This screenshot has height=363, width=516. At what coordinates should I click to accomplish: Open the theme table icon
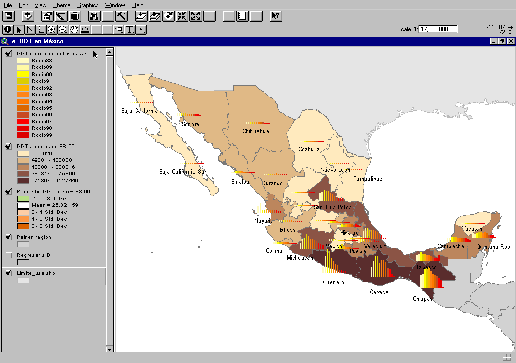(x=74, y=16)
